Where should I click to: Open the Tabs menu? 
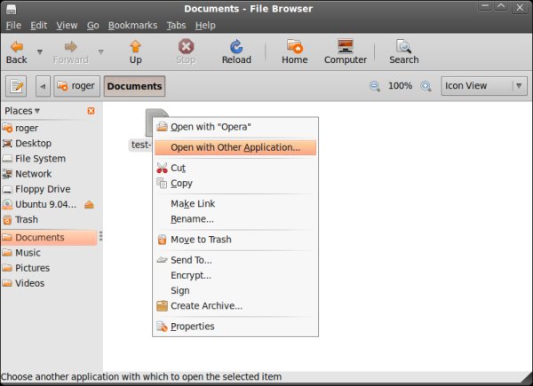click(176, 26)
